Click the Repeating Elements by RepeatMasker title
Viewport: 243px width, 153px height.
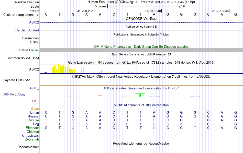point(141,143)
